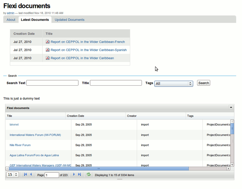Jump to last page of results
242x189 pixels.
(79, 175)
